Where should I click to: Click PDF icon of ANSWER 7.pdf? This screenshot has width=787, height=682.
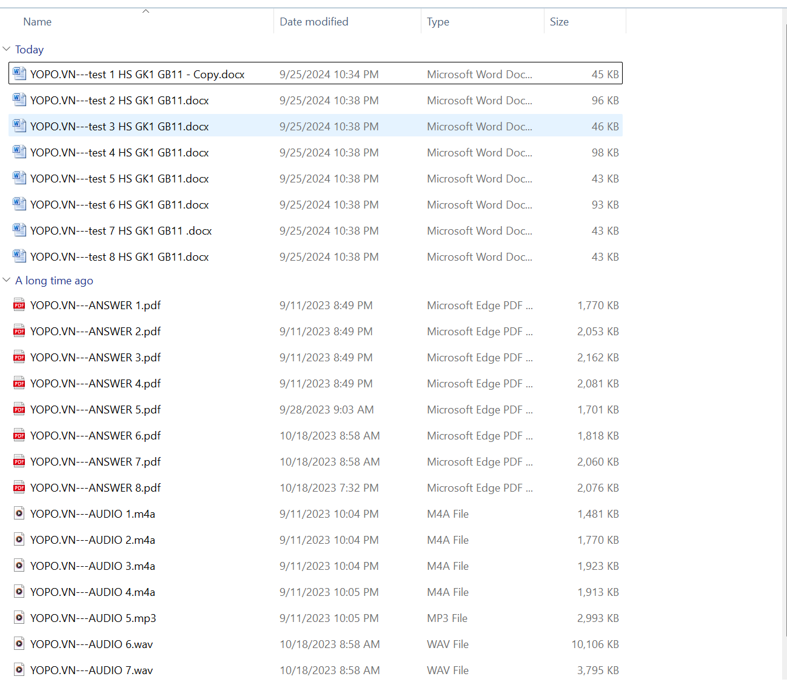(19, 461)
